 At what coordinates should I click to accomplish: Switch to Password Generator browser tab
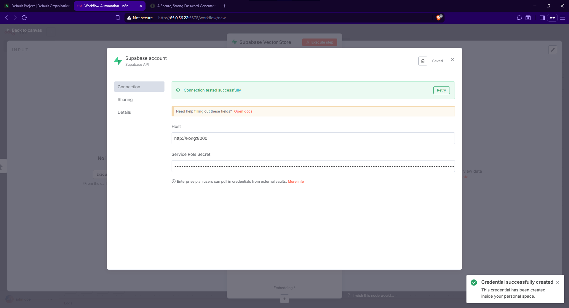(183, 6)
